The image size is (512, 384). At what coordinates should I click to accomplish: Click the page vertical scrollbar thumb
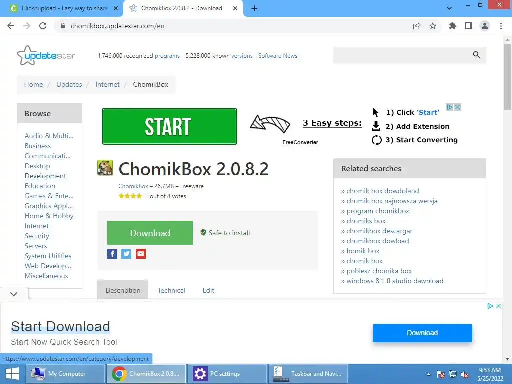(507, 76)
